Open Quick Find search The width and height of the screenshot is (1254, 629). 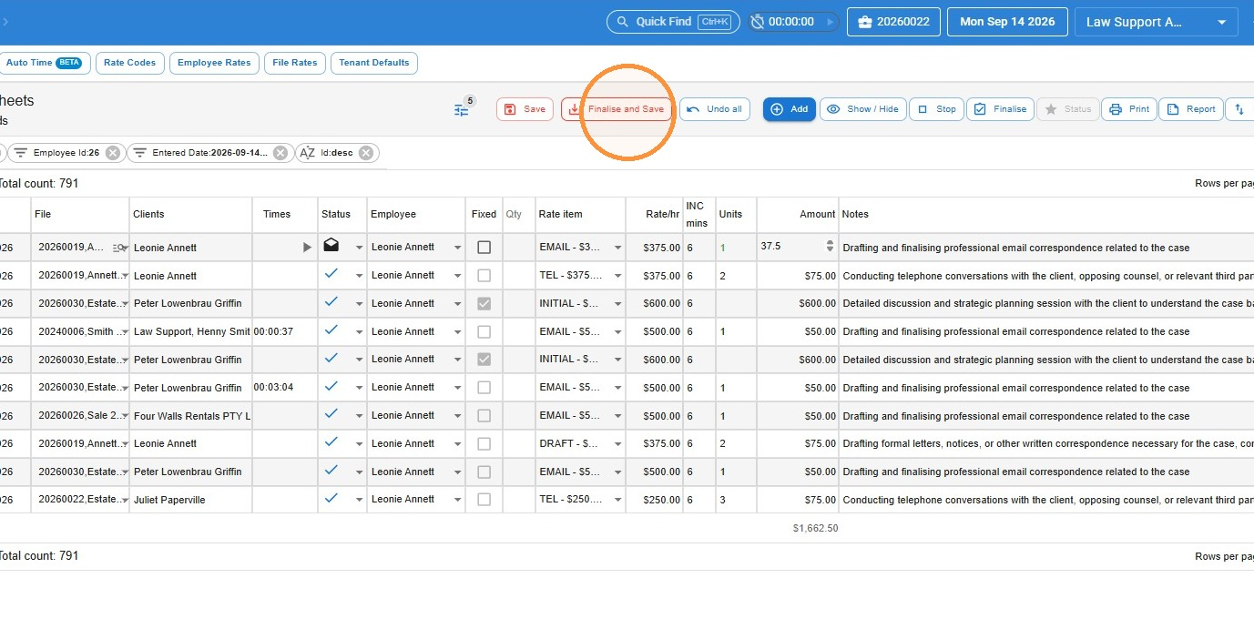673,22
